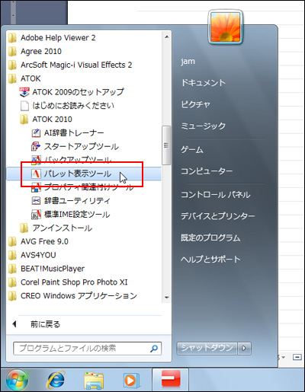Click the プログラムとファイルの検索 search box
This screenshot has width=305, height=392.
[x=87, y=348]
